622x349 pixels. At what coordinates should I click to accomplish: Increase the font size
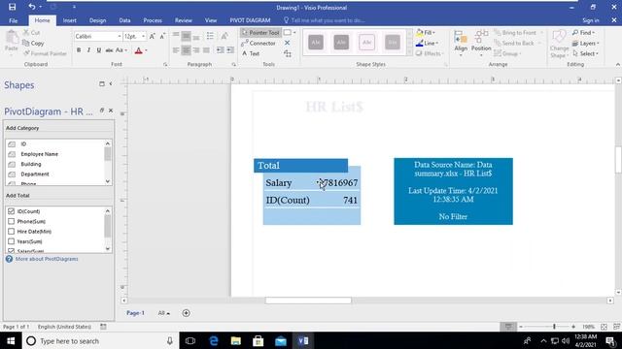click(x=152, y=37)
